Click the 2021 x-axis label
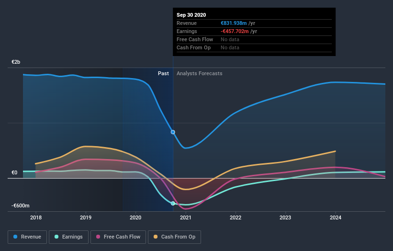The width and height of the screenshot is (393, 251). pos(186,217)
